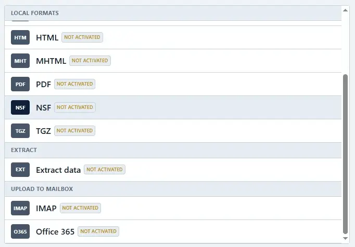
Task: Click Not Activated badge next to MHTML
Action: pyautogui.click(x=90, y=61)
